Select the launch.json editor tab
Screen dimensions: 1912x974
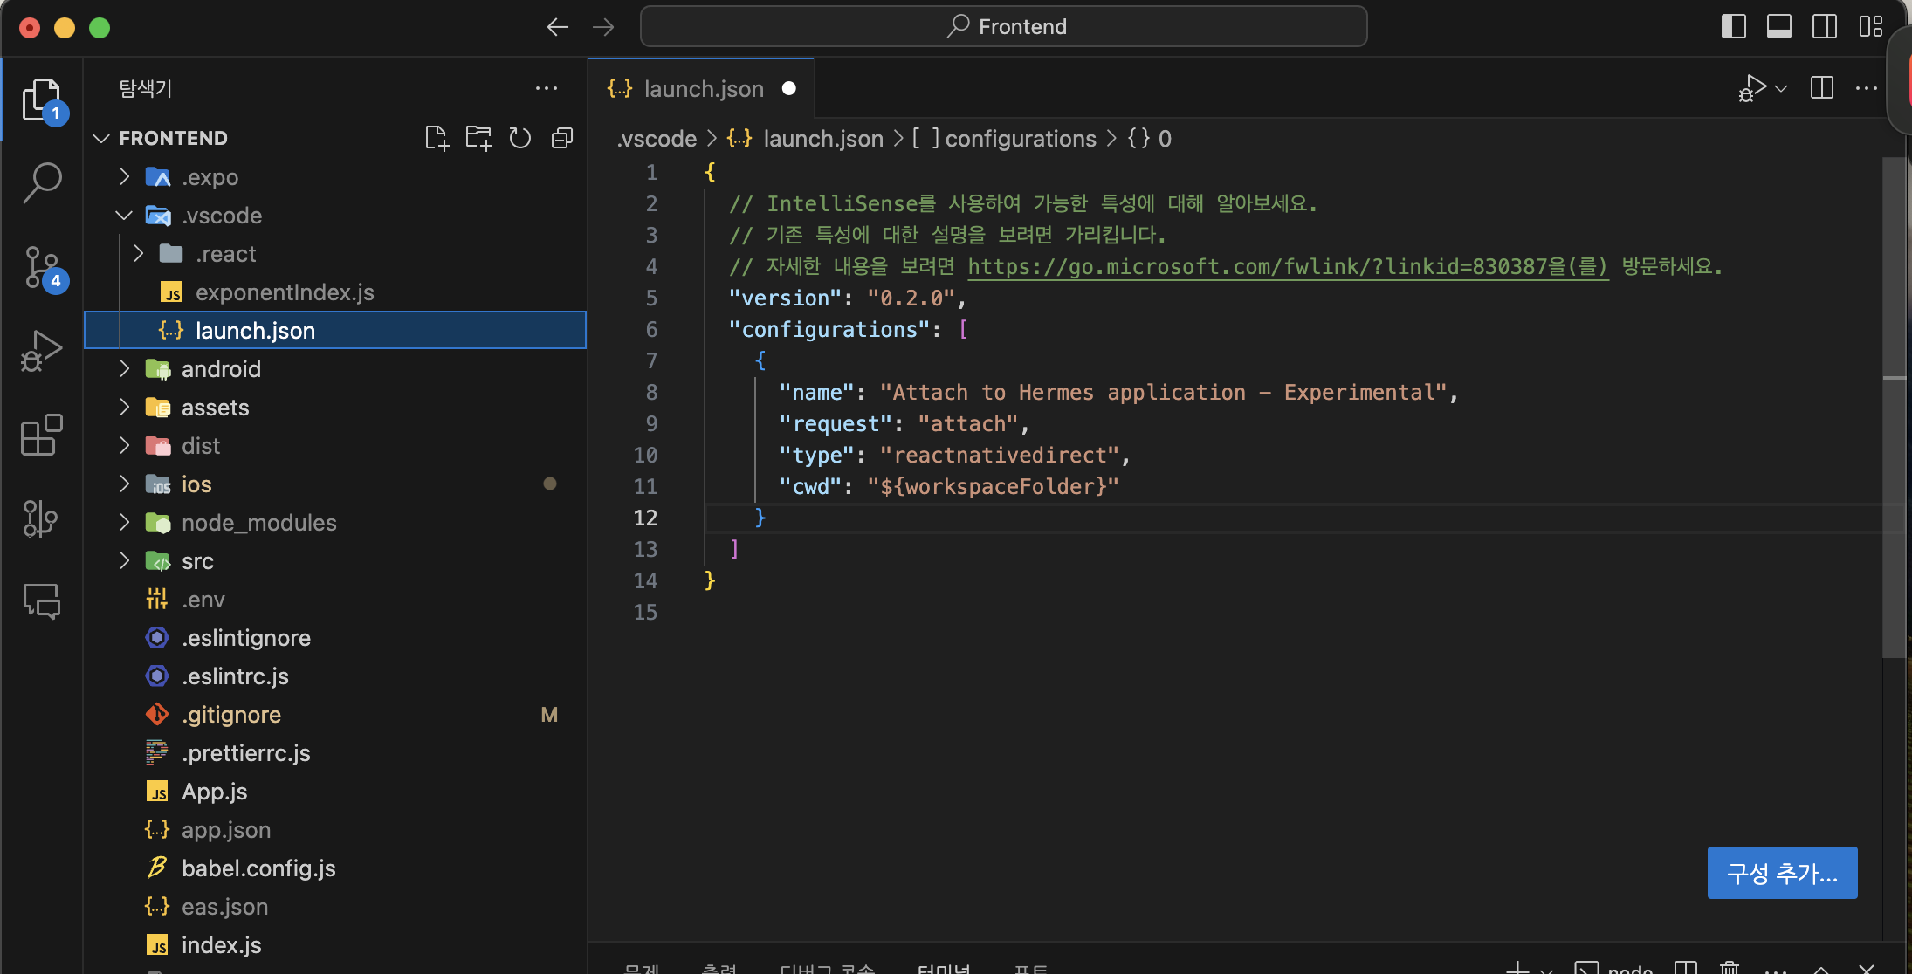702,89
